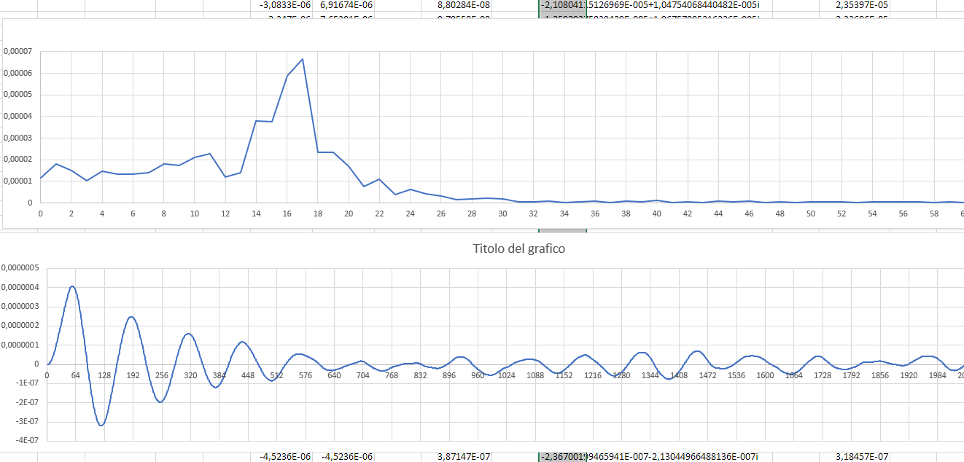This screenshot has width=964, height=462.
Task: Click x-axis label 18 in upper chart
Action: tap(317, 214)
